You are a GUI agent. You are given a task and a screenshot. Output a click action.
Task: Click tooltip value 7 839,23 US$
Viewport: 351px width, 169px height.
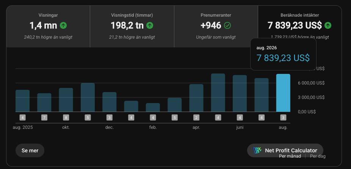tap(283, 58)
